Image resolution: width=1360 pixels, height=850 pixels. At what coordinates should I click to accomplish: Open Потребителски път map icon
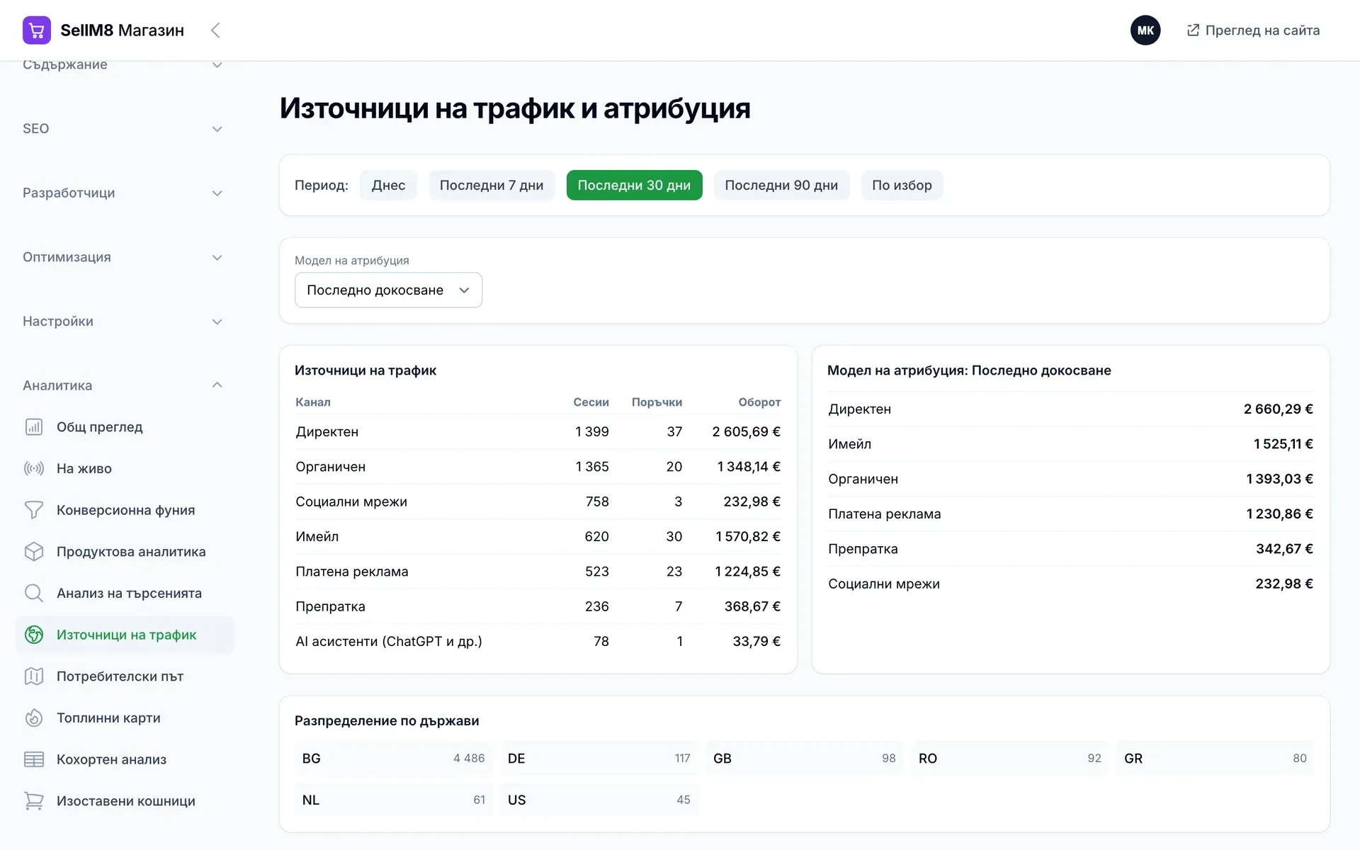click(34, 676)
